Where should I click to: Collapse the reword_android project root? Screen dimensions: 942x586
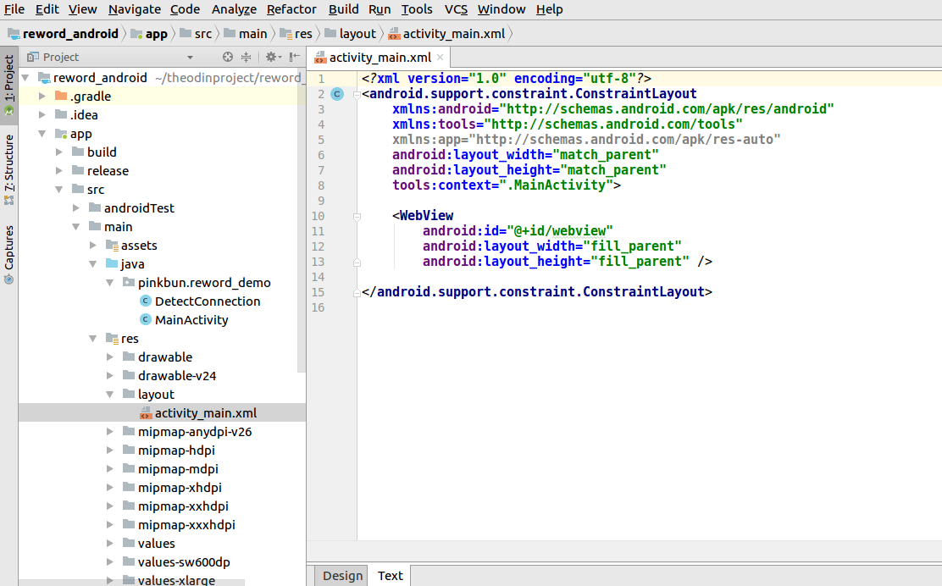[25, 77]
